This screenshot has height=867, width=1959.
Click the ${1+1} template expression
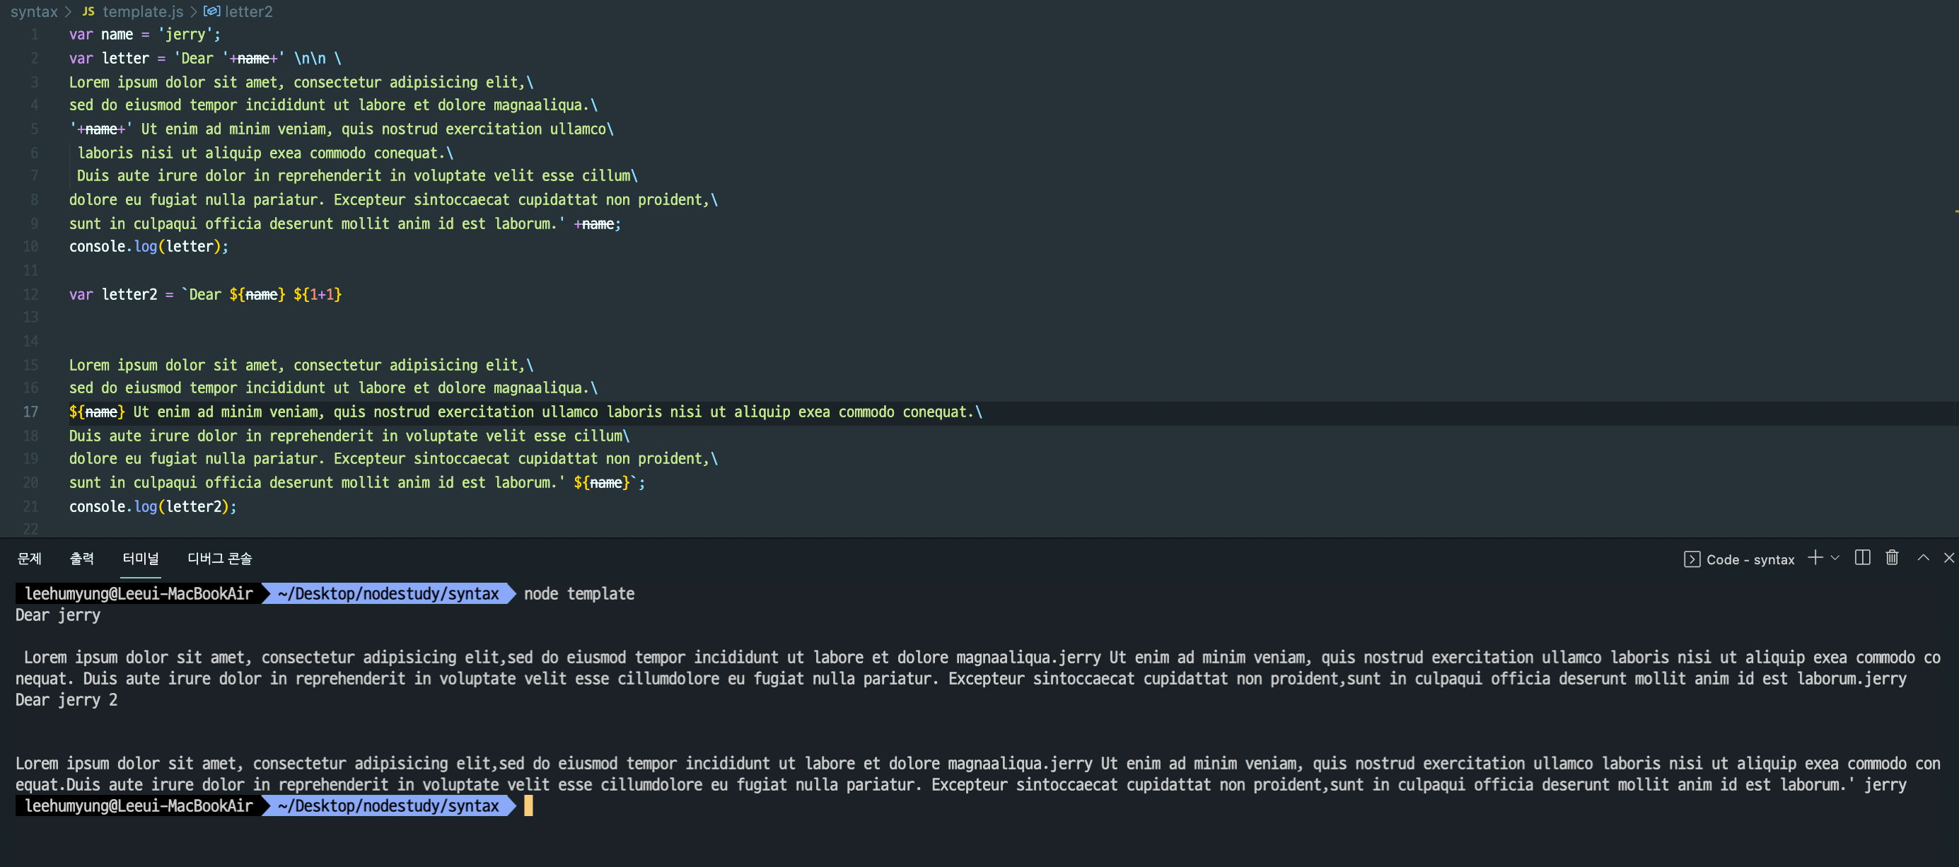[317, 295]
